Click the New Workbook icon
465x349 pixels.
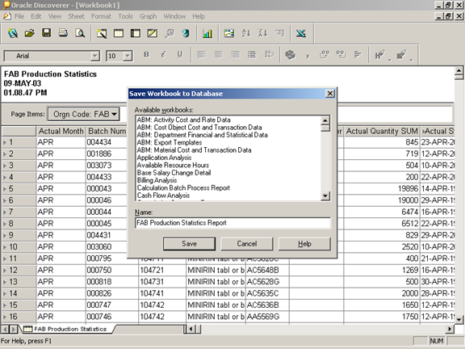pos(13,33)
